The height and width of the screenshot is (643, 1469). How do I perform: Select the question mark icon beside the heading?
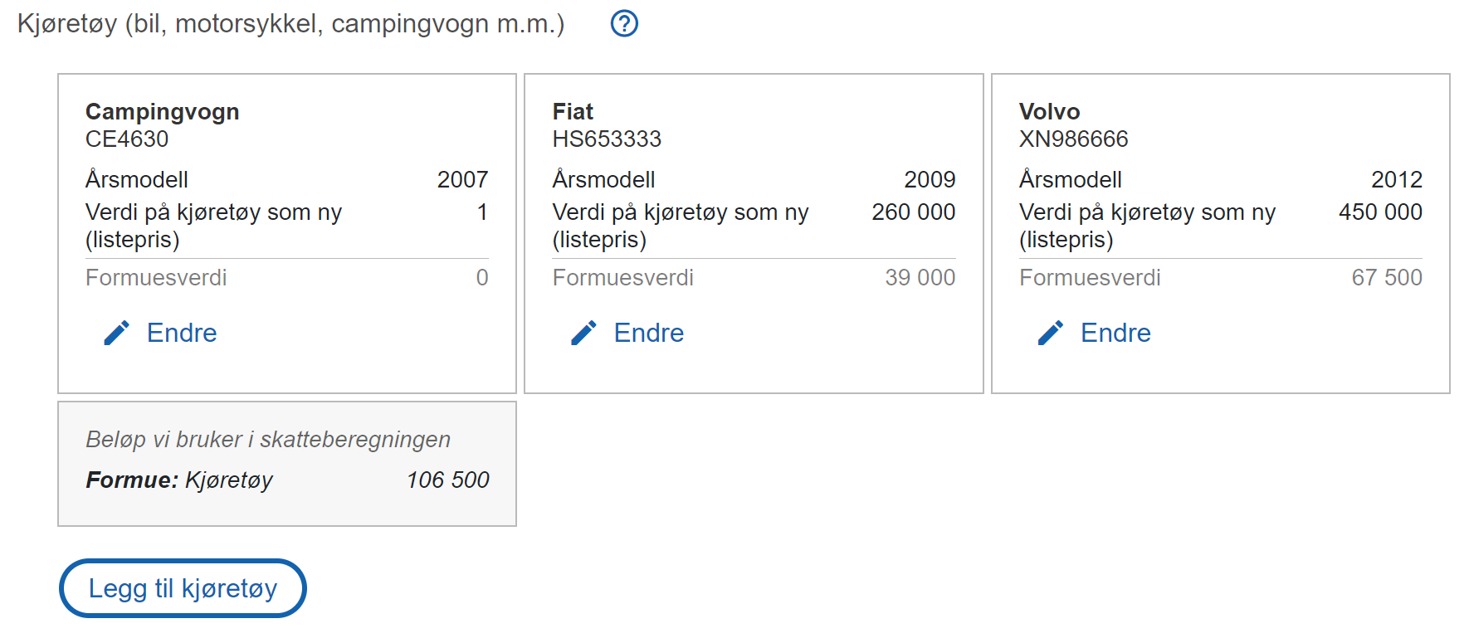point(623,24)
